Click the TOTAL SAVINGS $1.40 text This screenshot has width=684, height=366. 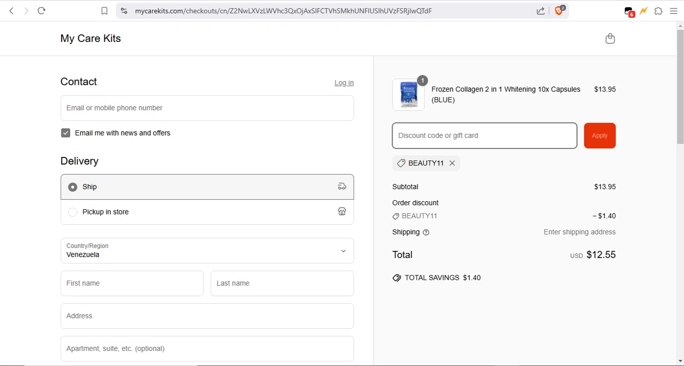point(442,278)
